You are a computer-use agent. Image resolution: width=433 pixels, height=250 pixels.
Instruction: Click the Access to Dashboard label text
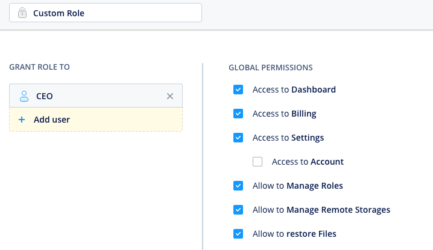point(294,90)
